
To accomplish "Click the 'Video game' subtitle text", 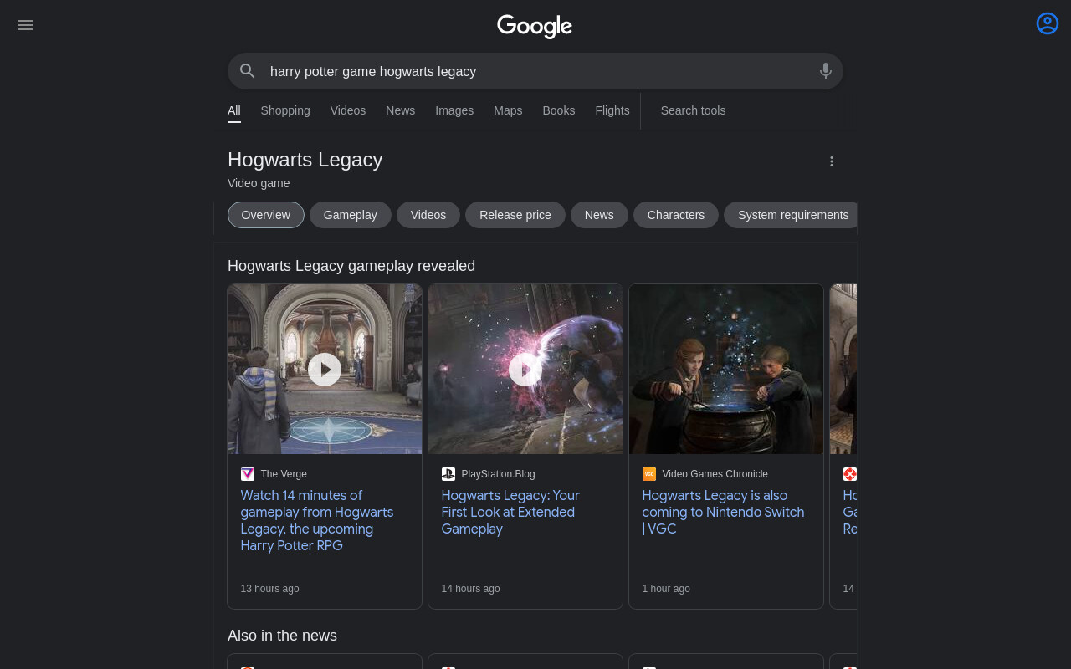I will coord(259,183).
